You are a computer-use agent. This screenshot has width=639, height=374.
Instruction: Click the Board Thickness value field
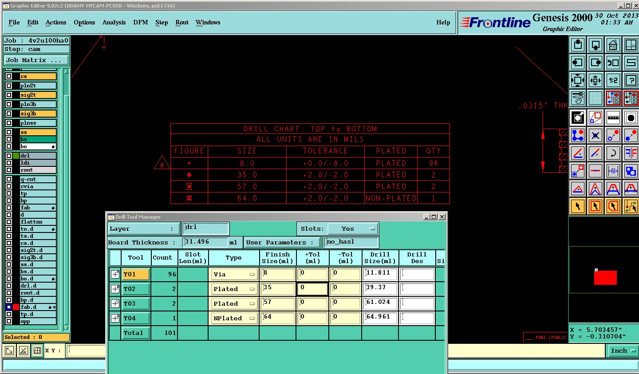click(x=205, y=242)
